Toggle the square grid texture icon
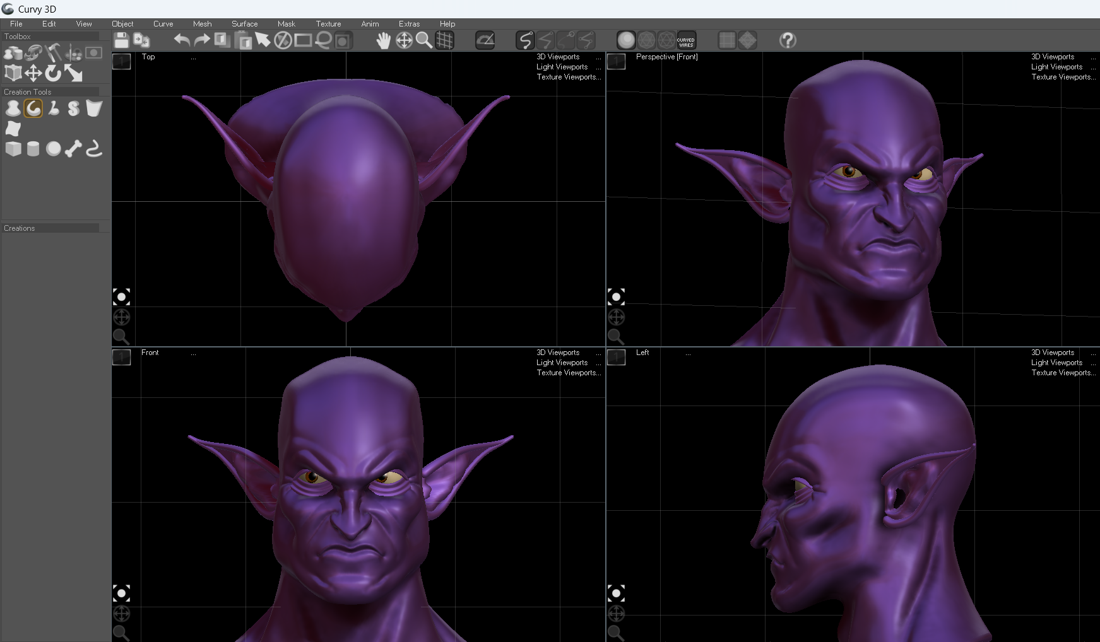 click(x=727, y=40)
